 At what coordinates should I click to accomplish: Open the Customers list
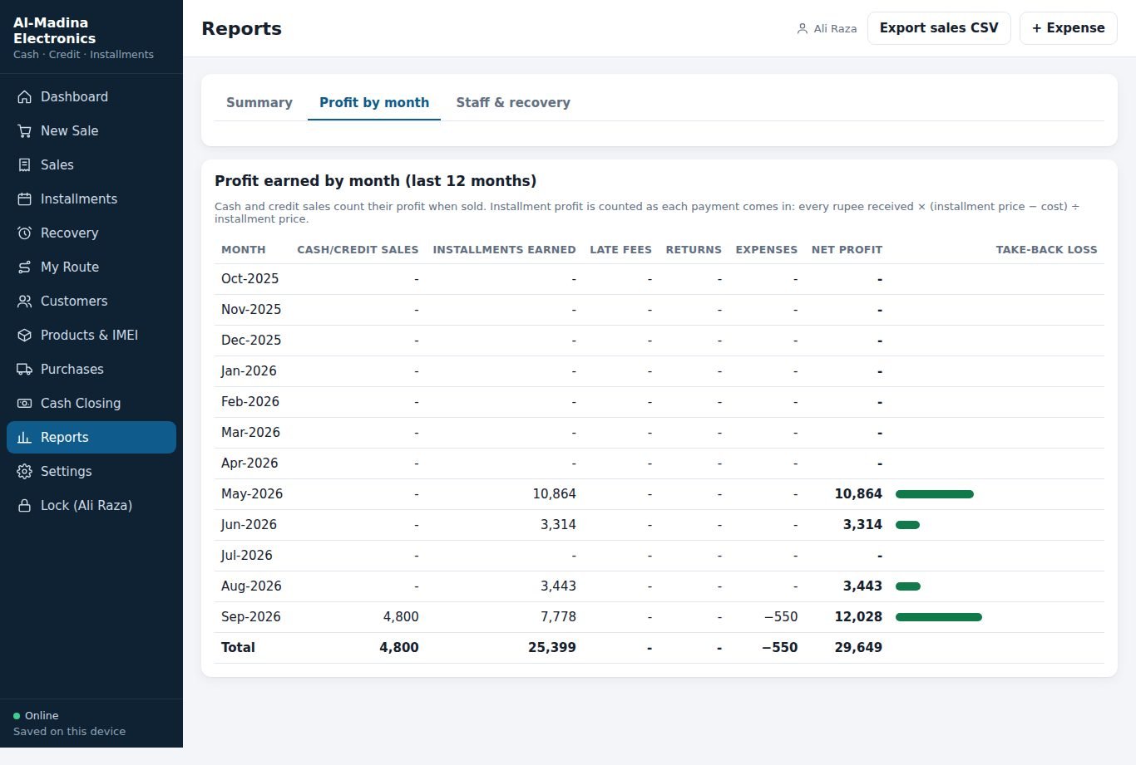(91, 301)
